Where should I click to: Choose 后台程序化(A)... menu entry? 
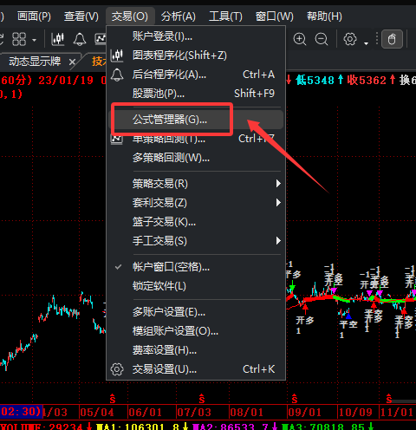pos(196,75)
